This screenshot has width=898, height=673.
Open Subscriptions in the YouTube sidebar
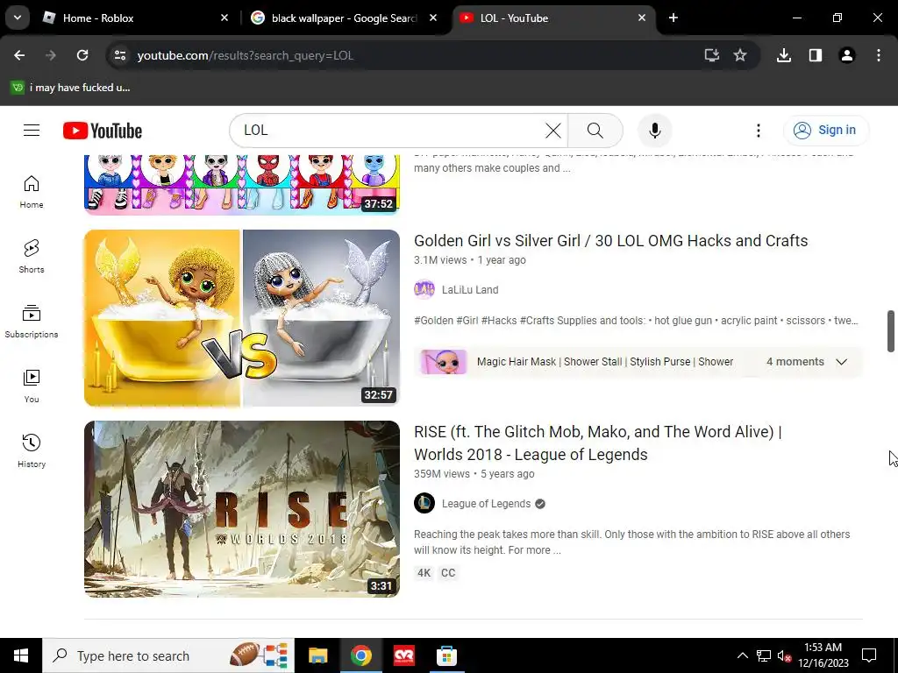click(x=32, y=321)
